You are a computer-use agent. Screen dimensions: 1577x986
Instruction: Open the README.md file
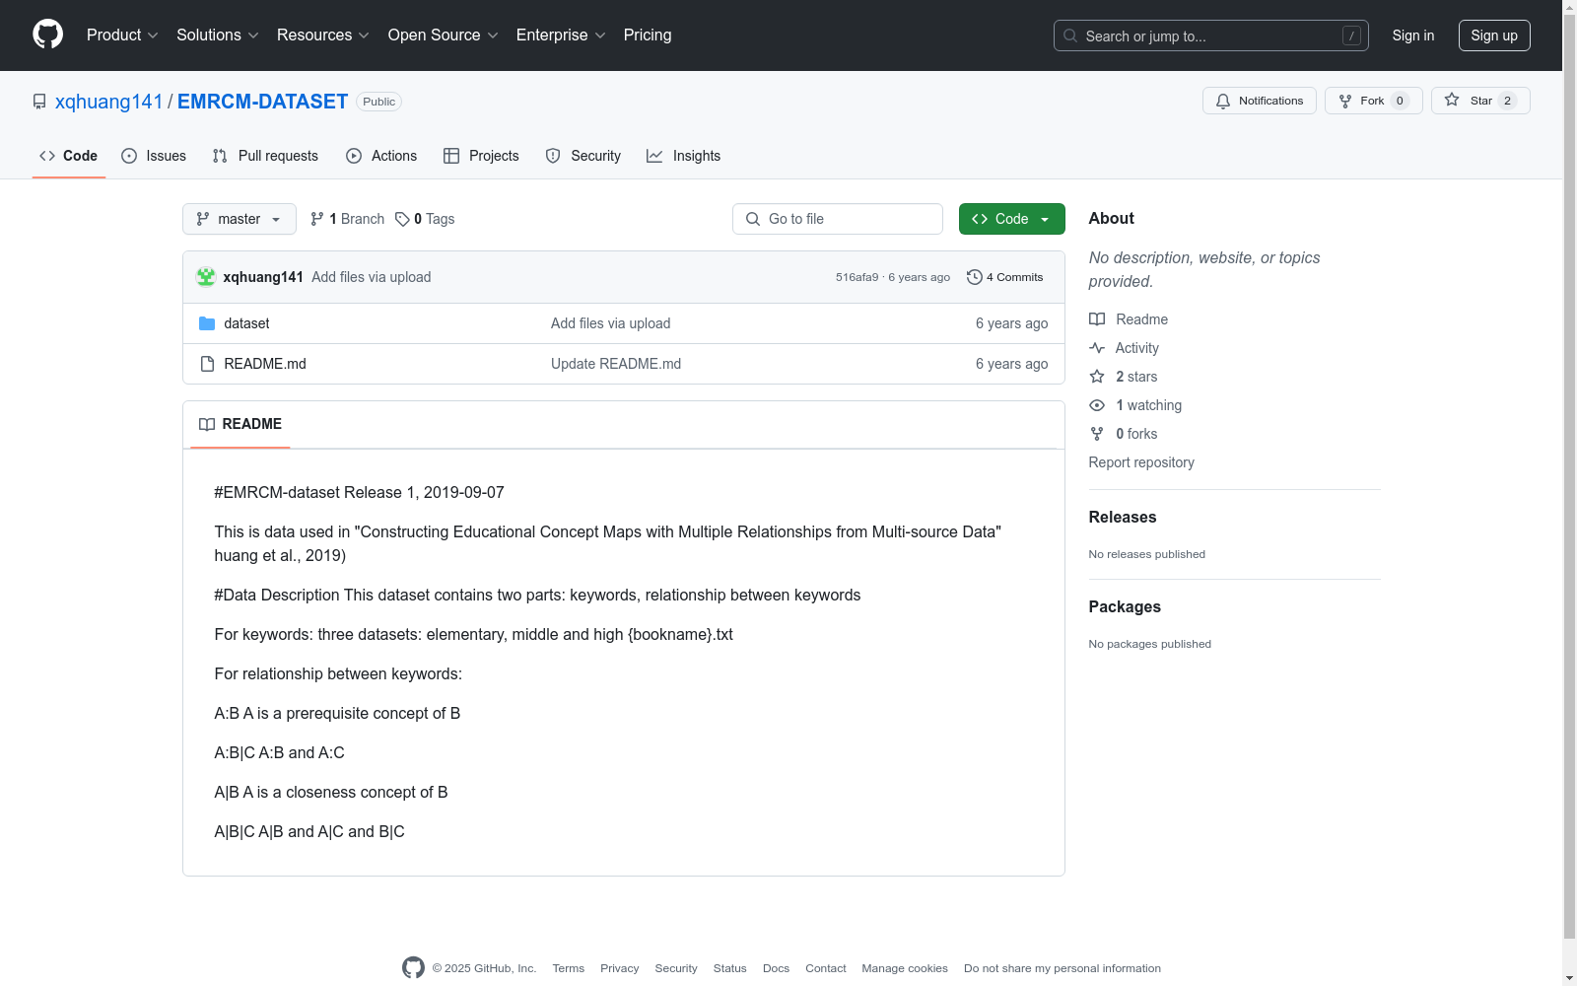point(265,364)
